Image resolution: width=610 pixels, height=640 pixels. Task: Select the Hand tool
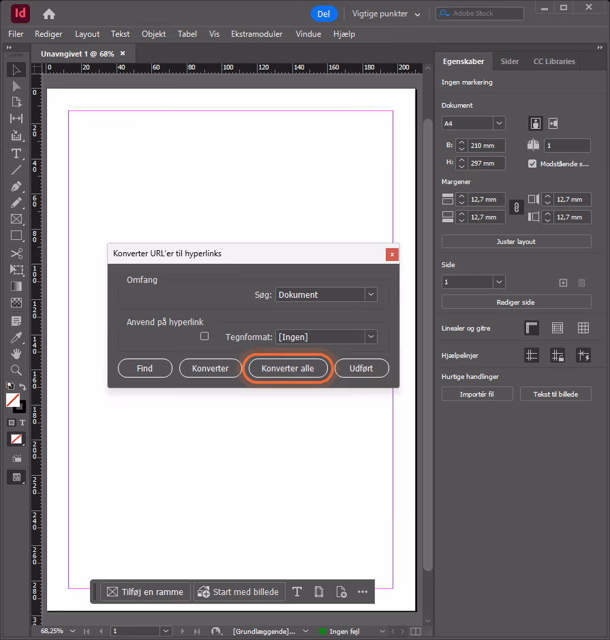pyautogui.click(x=16, y=354)
